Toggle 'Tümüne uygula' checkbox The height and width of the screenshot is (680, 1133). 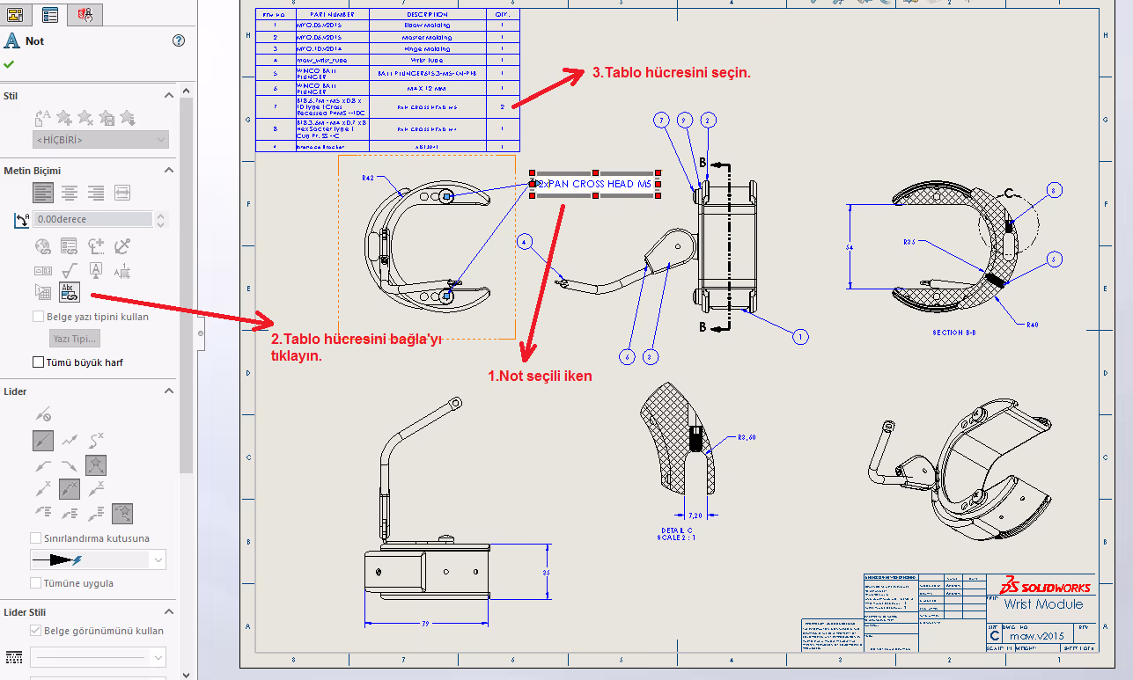pyautogui.click(x=36, y=583)
